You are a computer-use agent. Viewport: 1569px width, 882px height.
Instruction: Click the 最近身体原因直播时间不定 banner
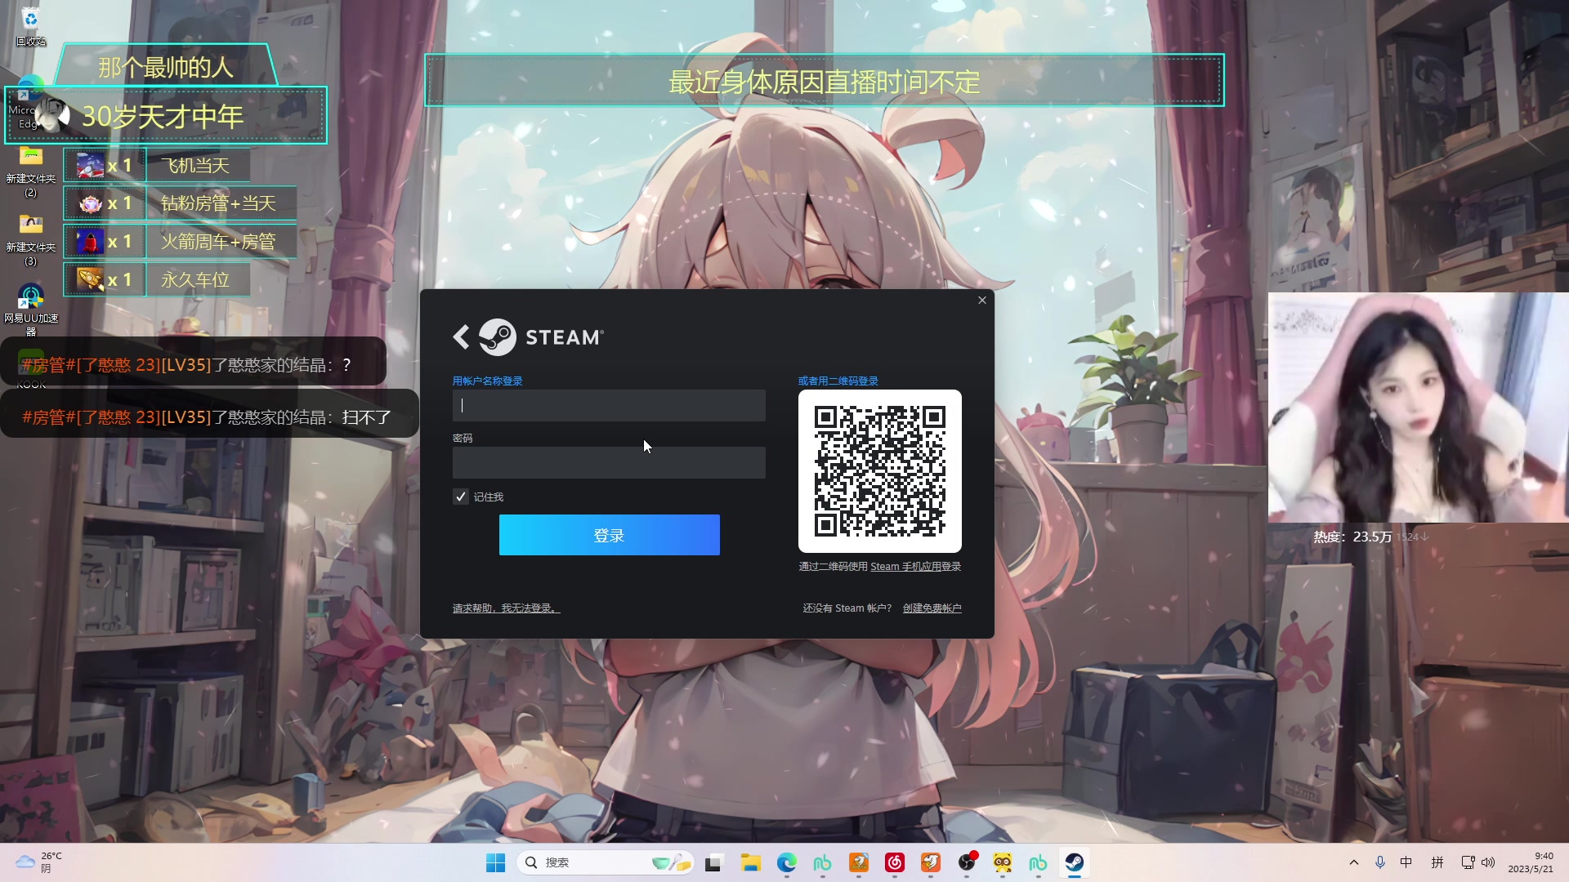pyautogui.click(x=824, y=81)
